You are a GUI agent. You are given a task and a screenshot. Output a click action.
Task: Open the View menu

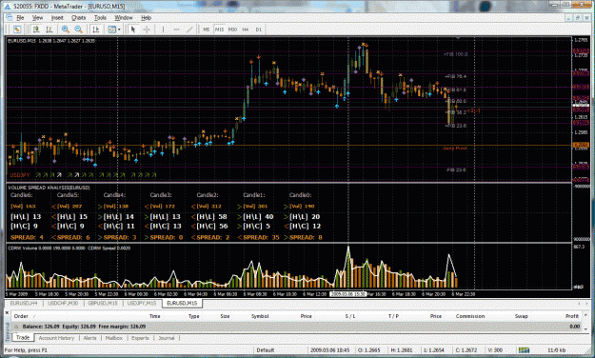[x=37, y=17]
